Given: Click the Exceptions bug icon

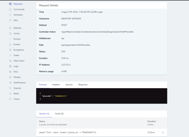Looking at the screenshot, I should tap(10, 50).
